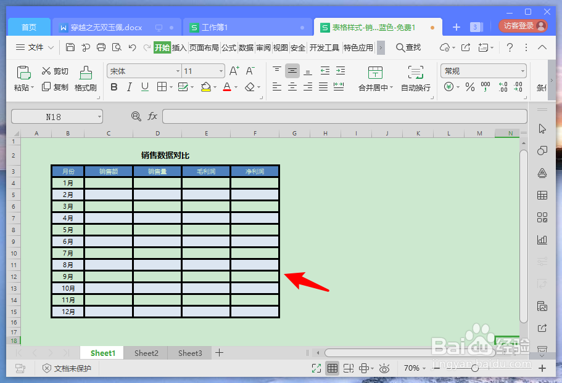Open the font size 11 dropdown

[x=221, y=71]
